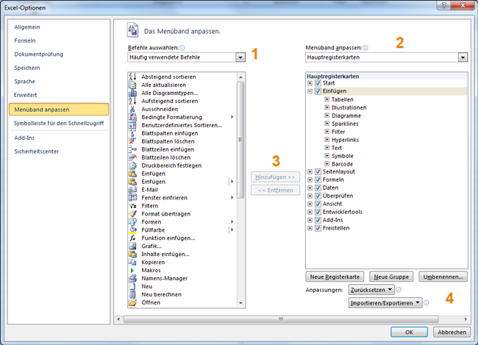Click the Neue Gruppe button

pyautogui.click(x=391, y=277)
